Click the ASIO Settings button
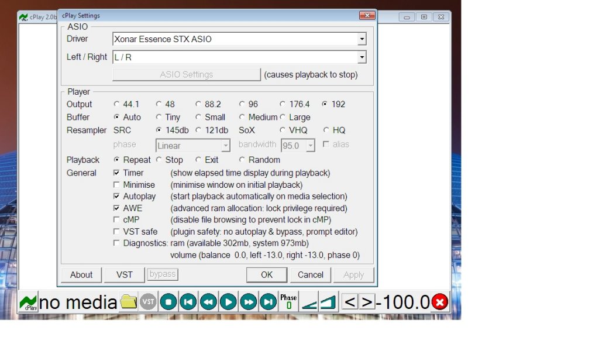The width and height of the screenshot is (599, 337). pos(187,74)
